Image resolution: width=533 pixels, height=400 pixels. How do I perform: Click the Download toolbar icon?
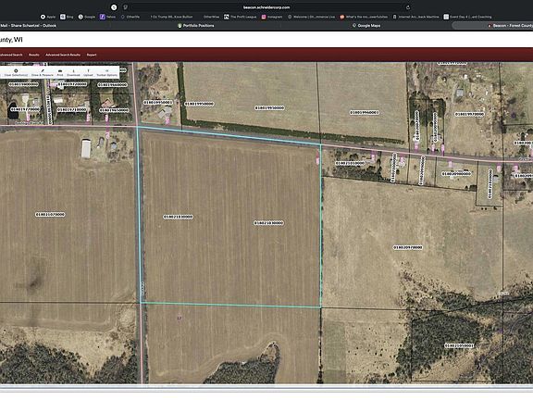tap(73, 72)
